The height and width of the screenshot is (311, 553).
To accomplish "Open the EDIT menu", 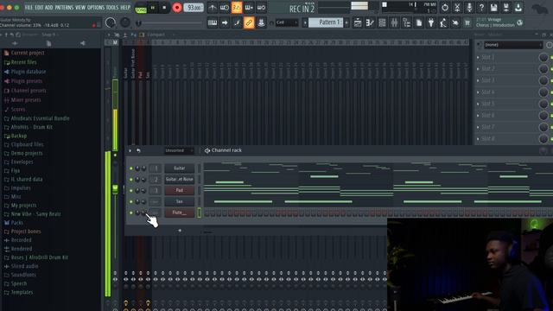I will click(x=39, y=8).
